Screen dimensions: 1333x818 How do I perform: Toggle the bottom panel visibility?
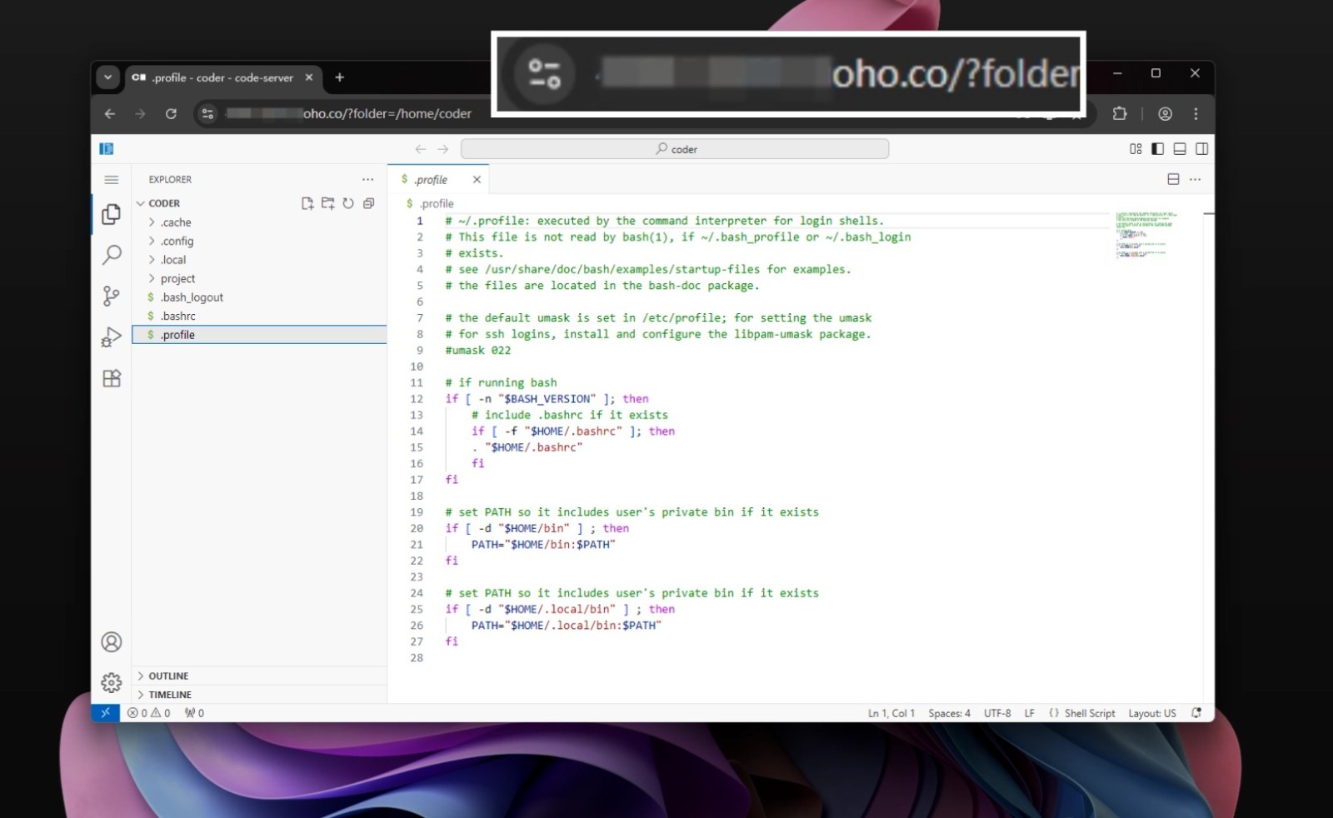click(x=1180, y=149)
